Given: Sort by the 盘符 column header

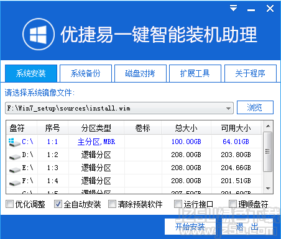Looking at the screenshot, I should 22,128.
